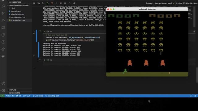The image size is (198, 111).
Task: Open the Accounts menu icon
Action: [x=3, y=84]
